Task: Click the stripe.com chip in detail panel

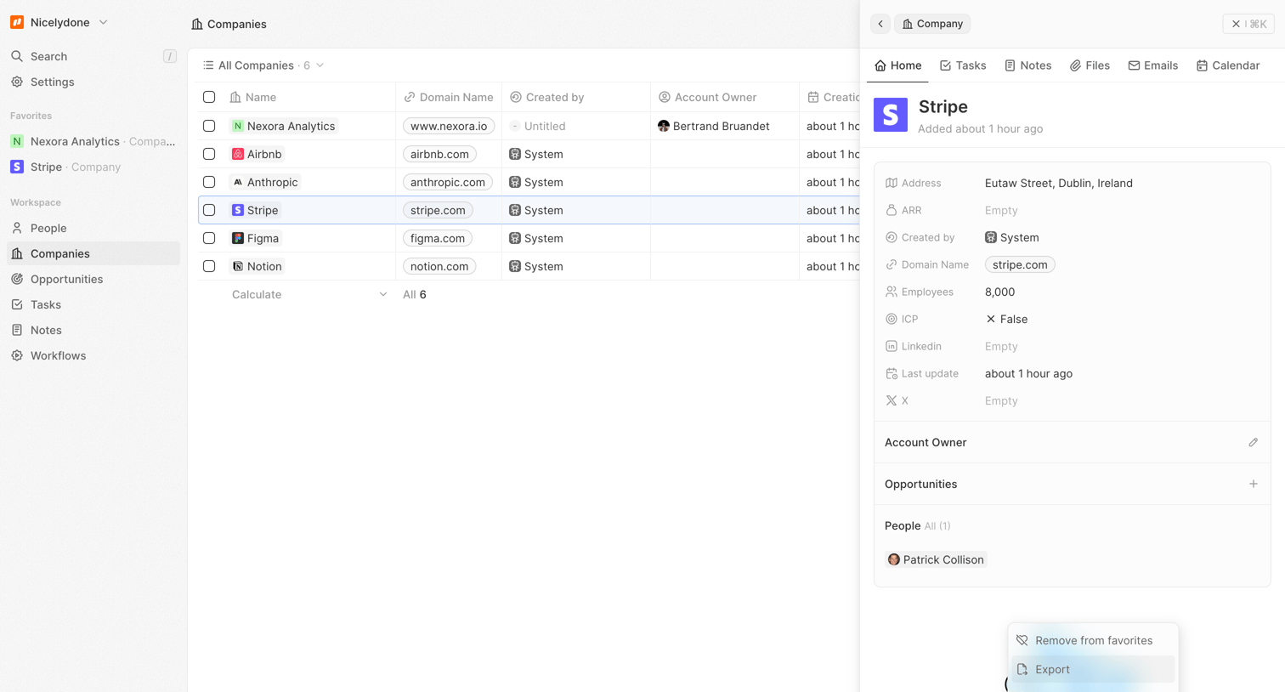Action: tap(1020, 264)
